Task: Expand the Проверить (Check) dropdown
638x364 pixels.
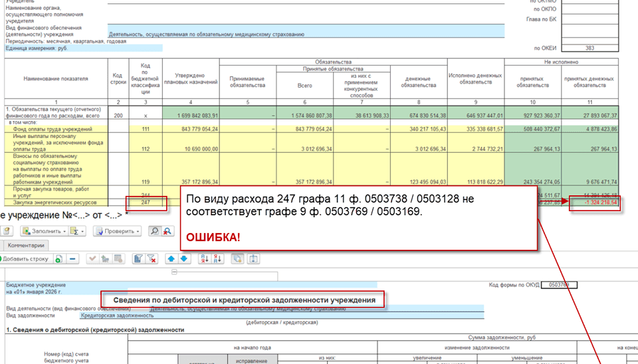Action: 137,231
